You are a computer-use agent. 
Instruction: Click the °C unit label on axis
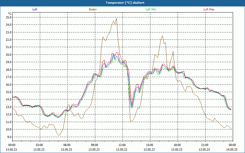(x=10, y=14)
